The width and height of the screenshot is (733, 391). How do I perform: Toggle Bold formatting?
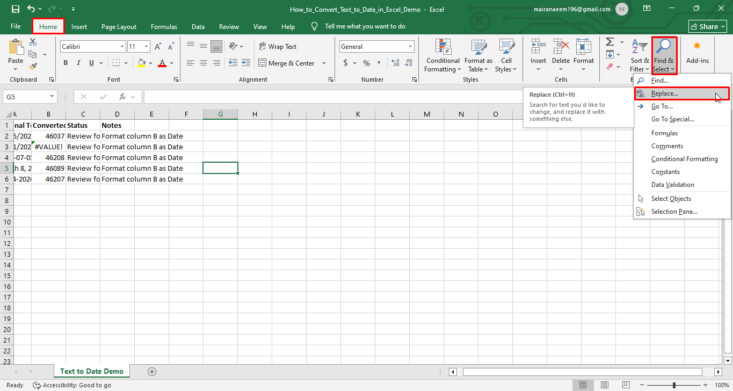point(66,63)
